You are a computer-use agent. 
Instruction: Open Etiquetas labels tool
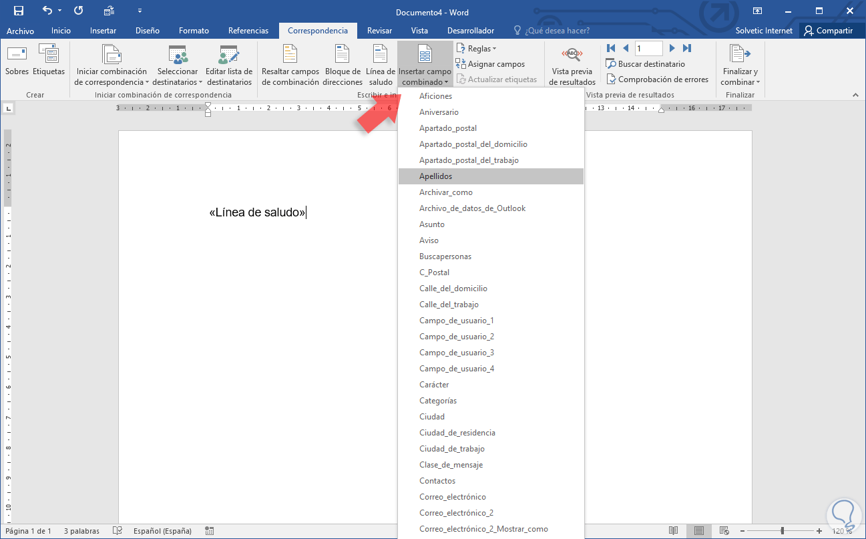(49, 61)
